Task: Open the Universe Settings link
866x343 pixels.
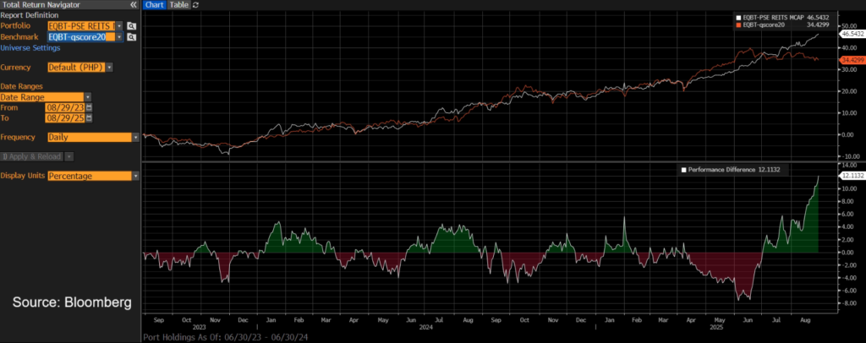Action: click(30, 47)
